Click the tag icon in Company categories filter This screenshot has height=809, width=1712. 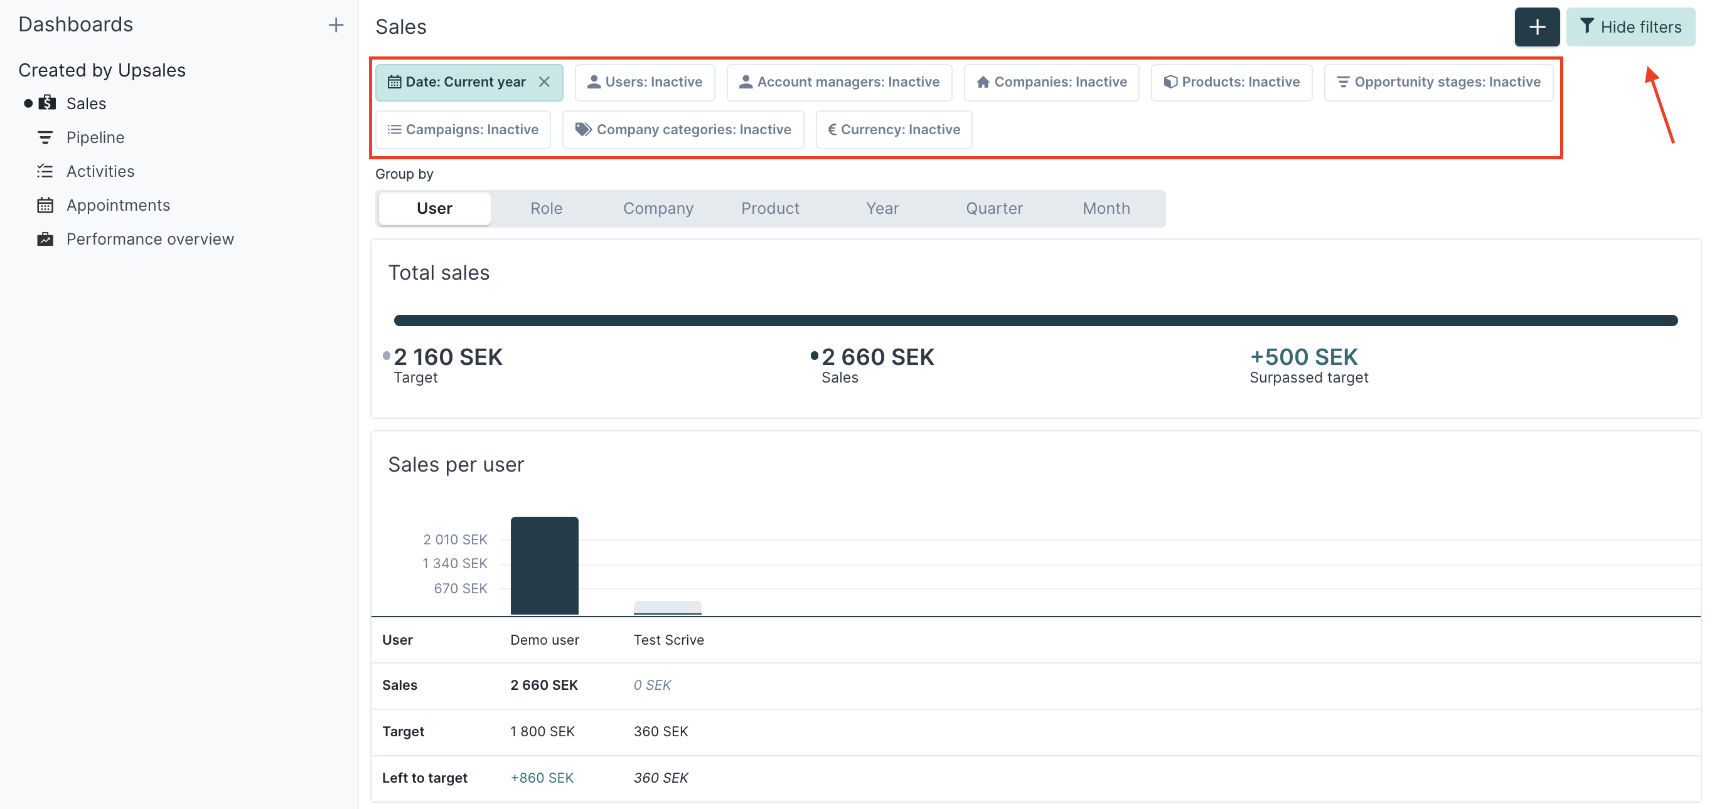[x=583, y=130]
